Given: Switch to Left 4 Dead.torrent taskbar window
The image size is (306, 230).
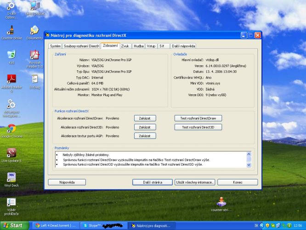Looking at the screenshot, I should click(56, 226).
